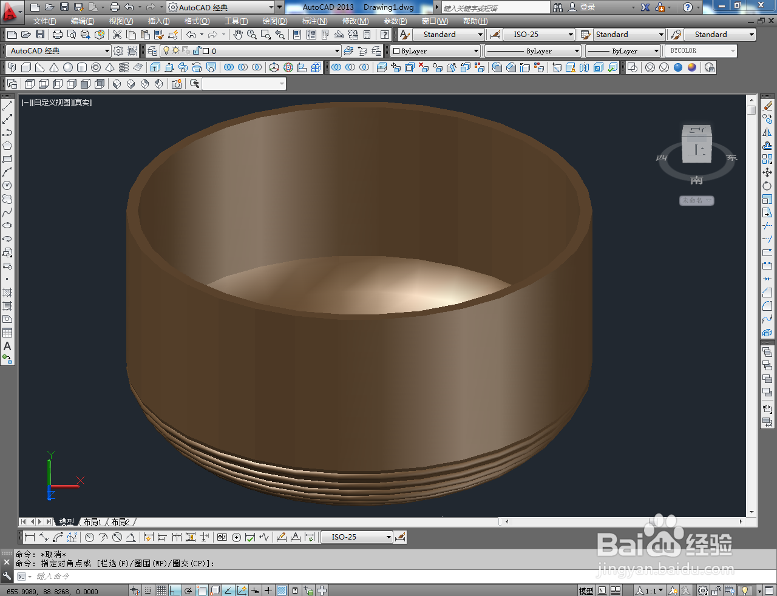Screen dimensions: 777x596
Task: Select the Helix tool
Action: [124, 67]
